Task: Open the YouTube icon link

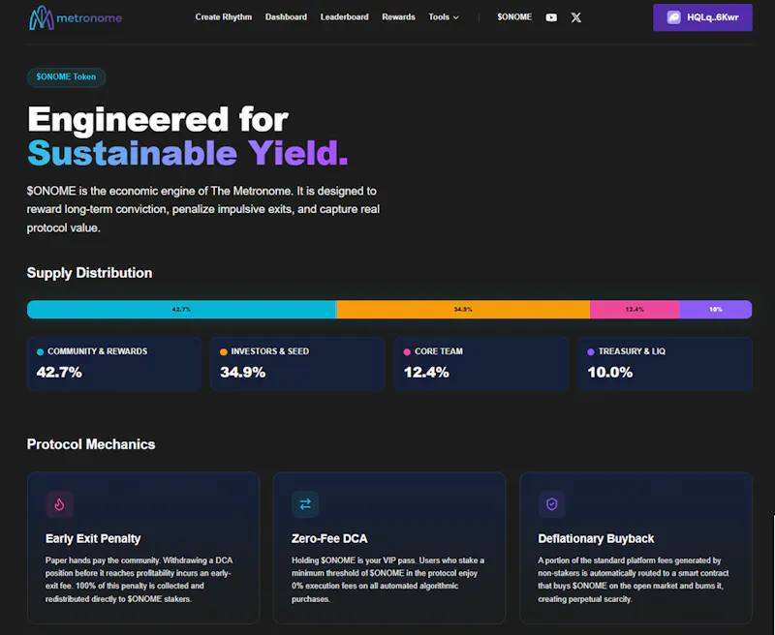Action: coord(551,17)
